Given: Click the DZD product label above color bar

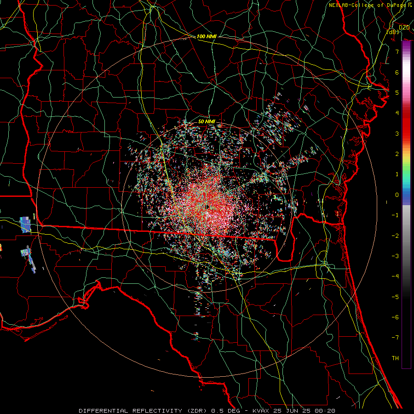Looking at the screenshot, I should 404,28.
